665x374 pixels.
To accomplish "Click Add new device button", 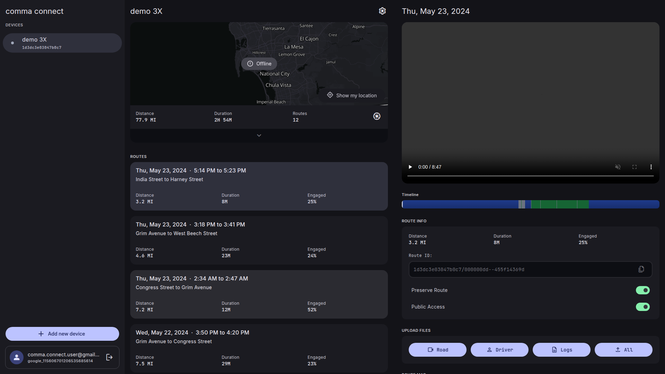I will pyautogui.click(x=62, y=334).
